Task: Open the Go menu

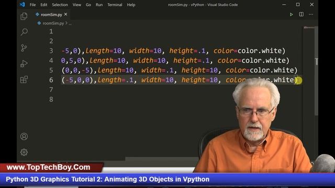Action: 88,5
